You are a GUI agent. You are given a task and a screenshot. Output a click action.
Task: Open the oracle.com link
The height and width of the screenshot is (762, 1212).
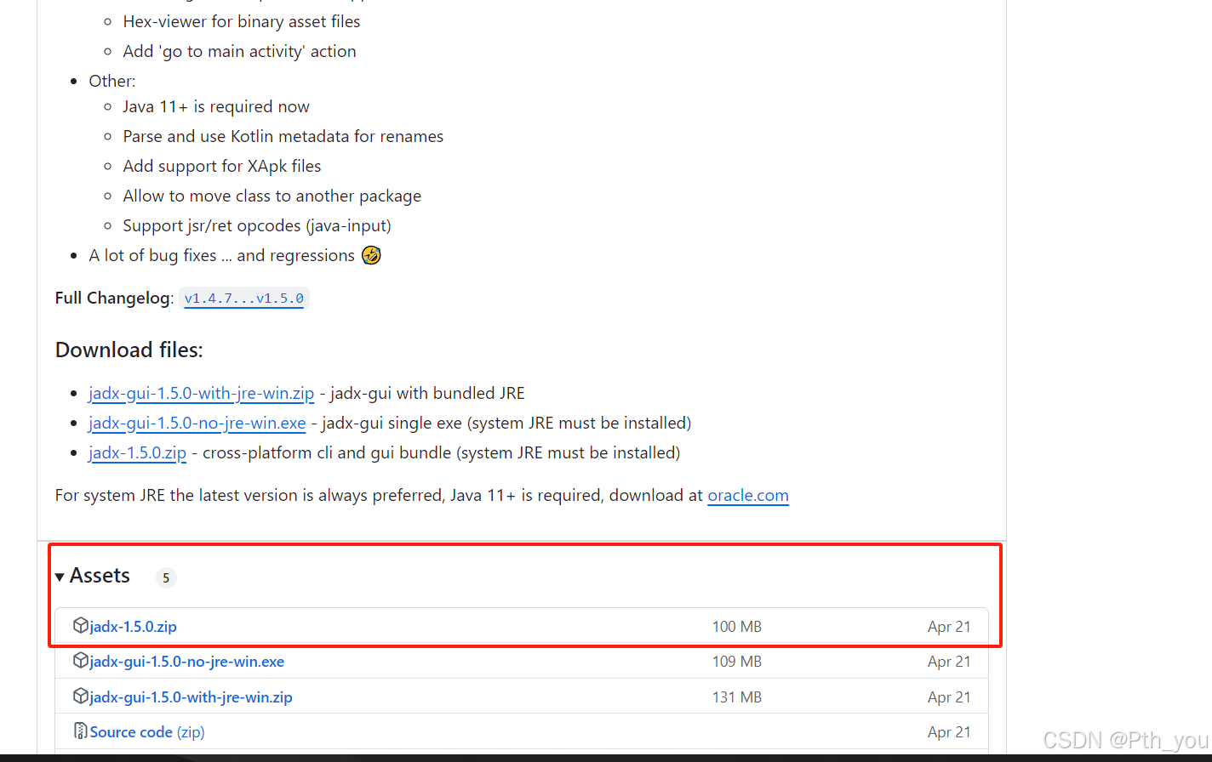[x=748, y=495]
